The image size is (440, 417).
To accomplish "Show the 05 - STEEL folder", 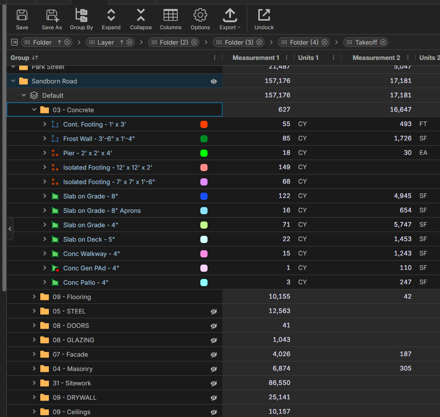I will (214, 312).
